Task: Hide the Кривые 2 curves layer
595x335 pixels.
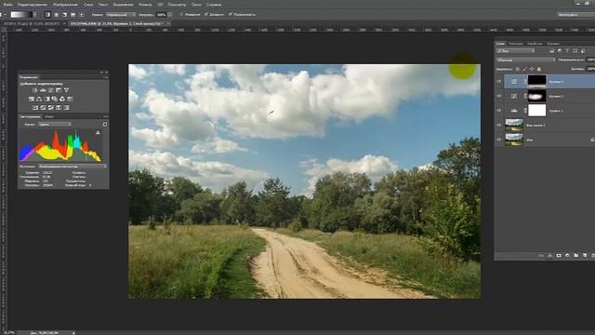Action: [x=499, y=81]
